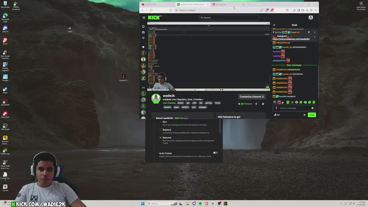
Task: Open Kick browse sidebar icon
Action: [x=143, y=32]
